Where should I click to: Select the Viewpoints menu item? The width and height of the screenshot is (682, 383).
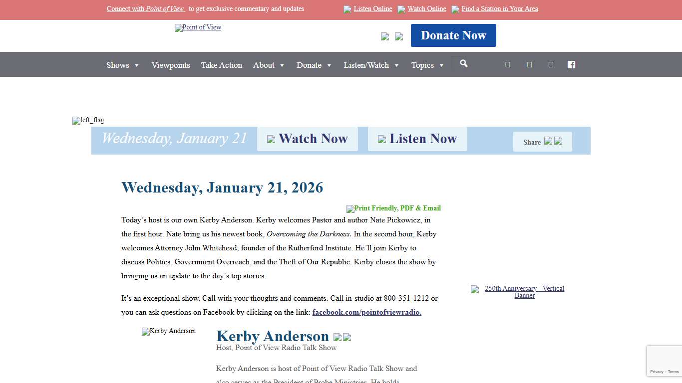click(171, 65)
